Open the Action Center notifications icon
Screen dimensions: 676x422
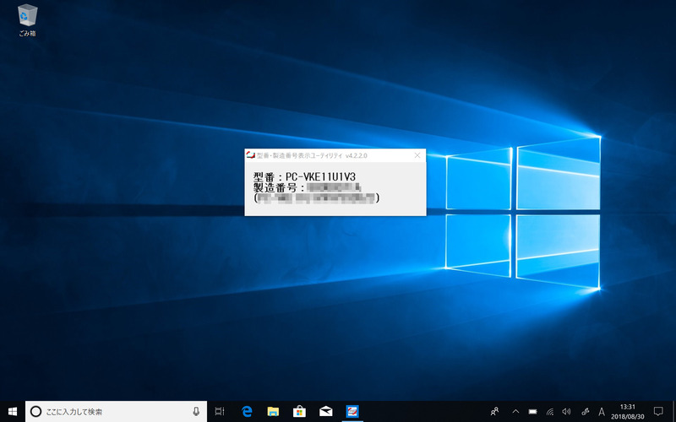[658, 412]
